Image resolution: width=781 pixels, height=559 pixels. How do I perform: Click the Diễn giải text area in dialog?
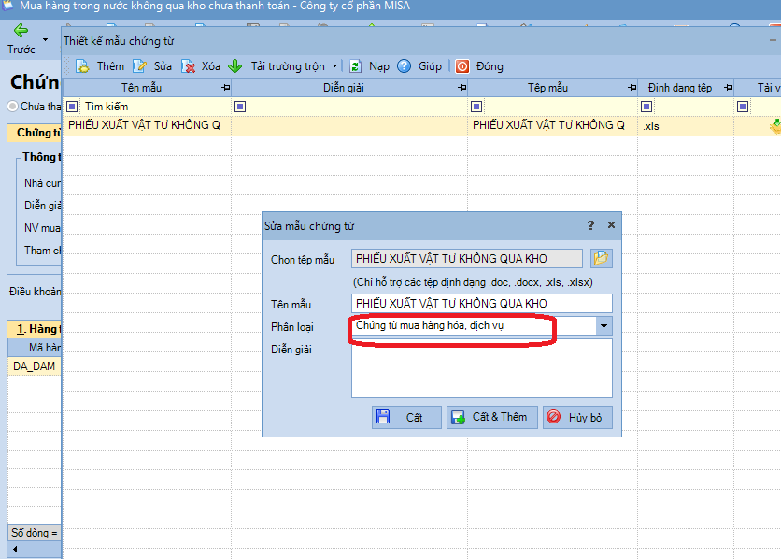482,368
